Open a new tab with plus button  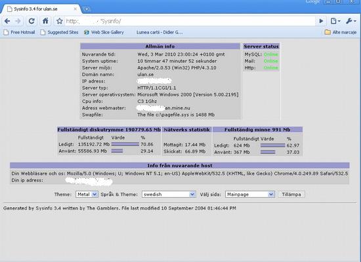[87, 9]
